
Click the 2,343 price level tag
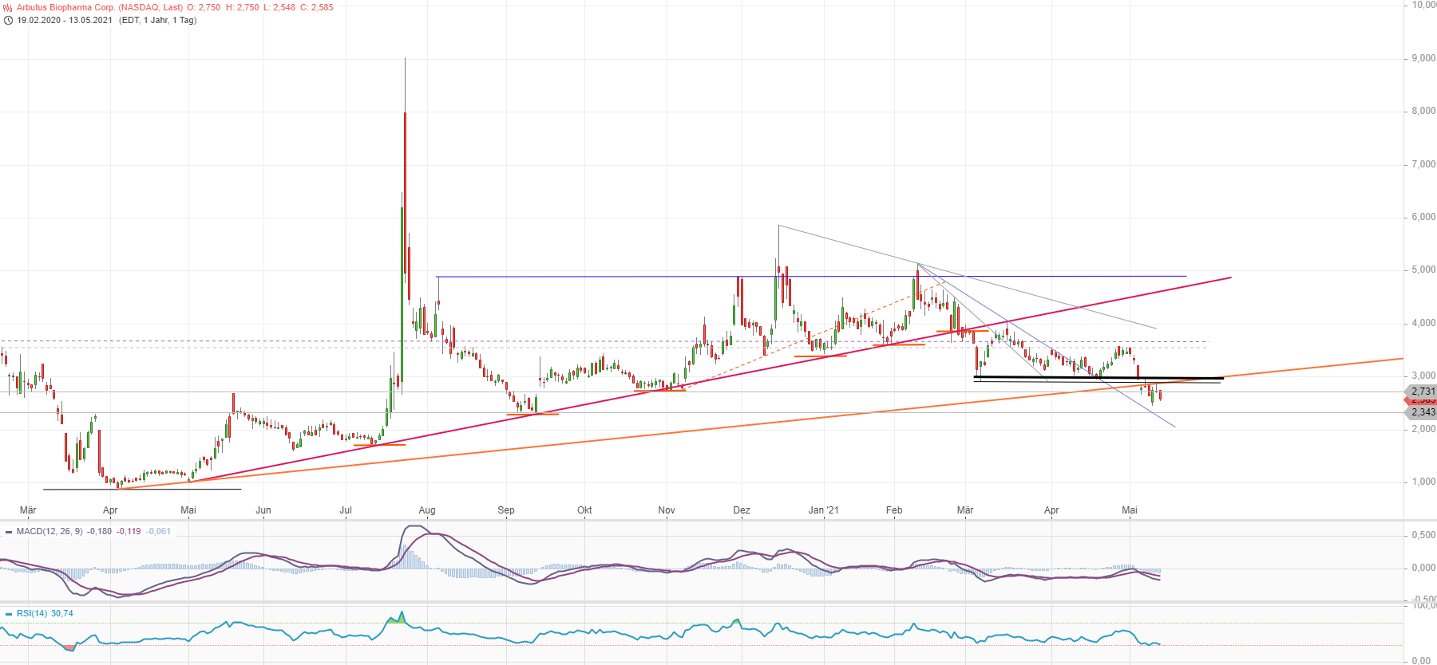[1421, 412]
